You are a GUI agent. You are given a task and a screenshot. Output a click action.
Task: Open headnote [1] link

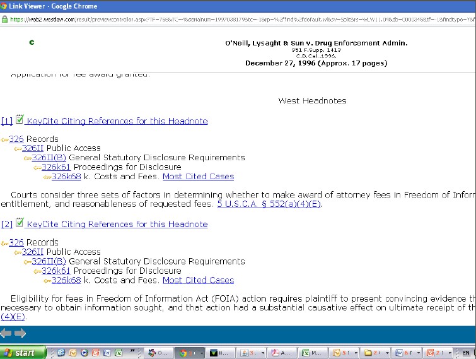pyautogui.click(x=7, y=121)
